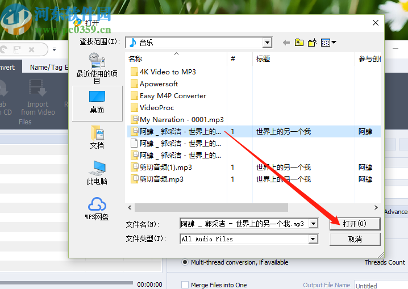Expand the 查找范围 folder dropdown
The image size is (408, 289).
(x=267, y=43)
